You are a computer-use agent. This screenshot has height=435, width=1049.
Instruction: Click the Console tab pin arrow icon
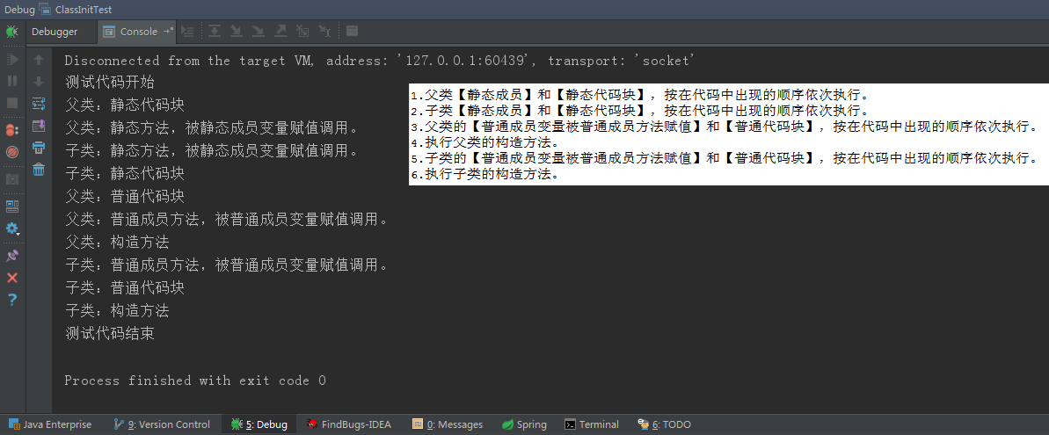168,31
